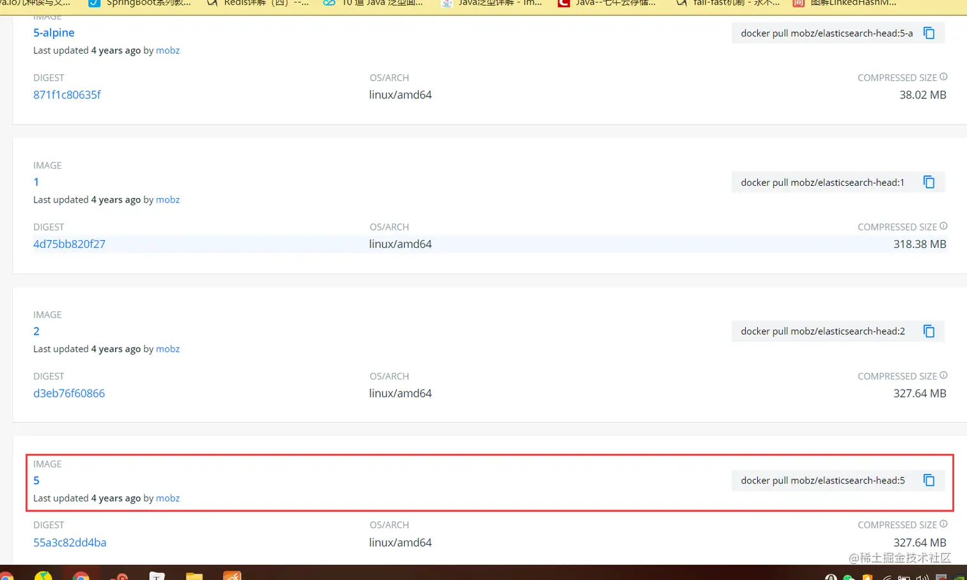Open image tag 2

[x=36, y=331]
